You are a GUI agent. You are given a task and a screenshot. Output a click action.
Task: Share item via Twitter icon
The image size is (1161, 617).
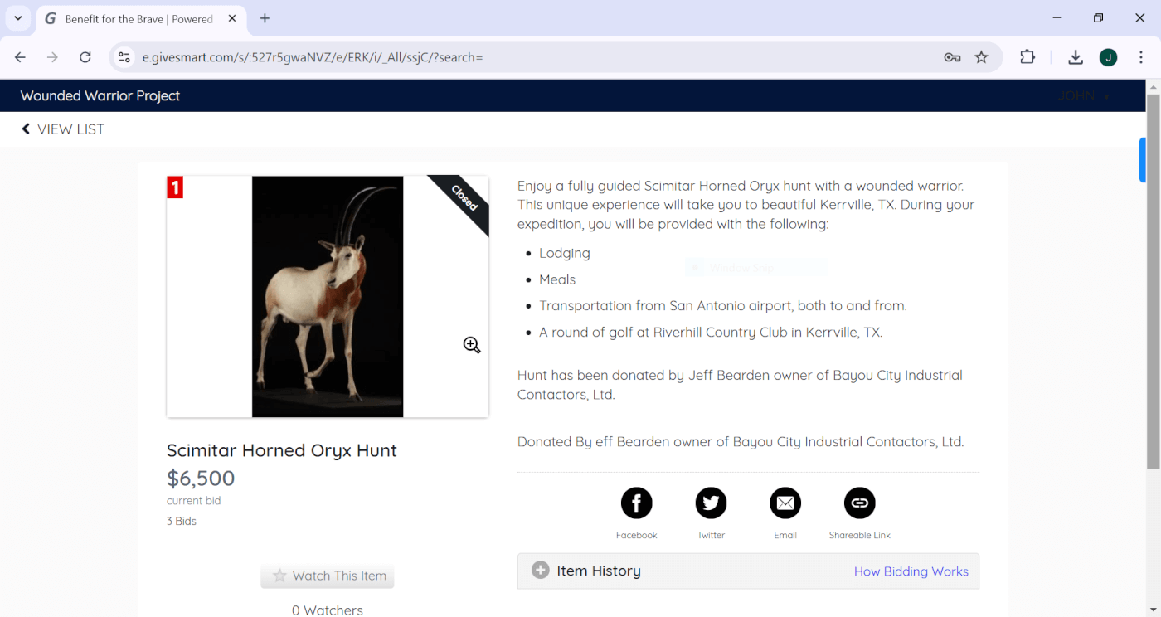pyautogui.click(x=711, y=503)
